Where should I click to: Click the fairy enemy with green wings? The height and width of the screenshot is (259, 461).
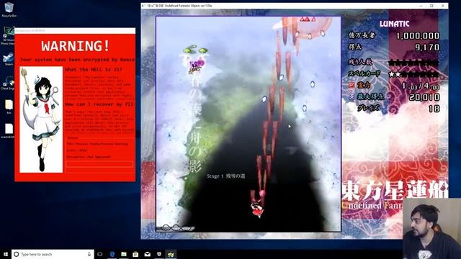[195, 59]
